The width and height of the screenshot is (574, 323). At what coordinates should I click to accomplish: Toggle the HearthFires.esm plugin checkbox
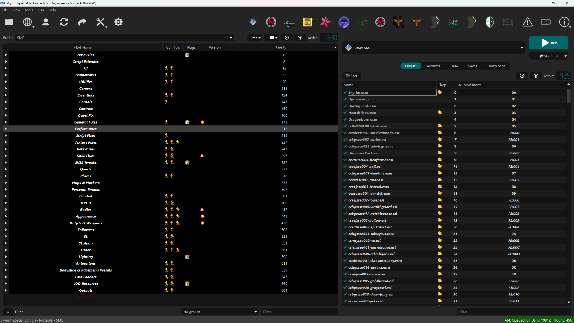pos(345,113)
